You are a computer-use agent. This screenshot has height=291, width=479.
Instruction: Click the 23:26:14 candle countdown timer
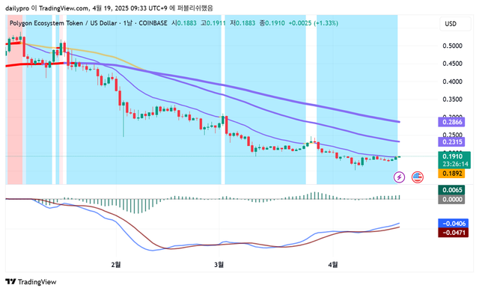(x=455, y=165)
